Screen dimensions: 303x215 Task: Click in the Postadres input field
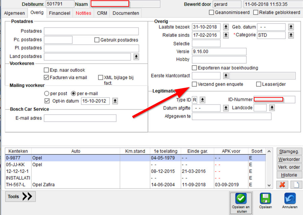point(91,31)
